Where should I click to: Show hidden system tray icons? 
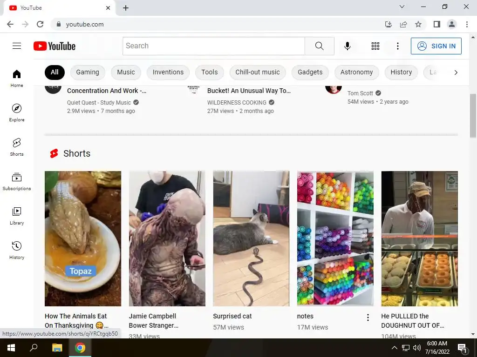point(394,348)
